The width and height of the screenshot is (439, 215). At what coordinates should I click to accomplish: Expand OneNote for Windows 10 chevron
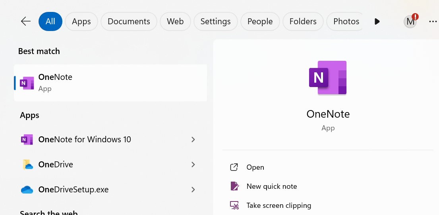[x=193, y=139]
